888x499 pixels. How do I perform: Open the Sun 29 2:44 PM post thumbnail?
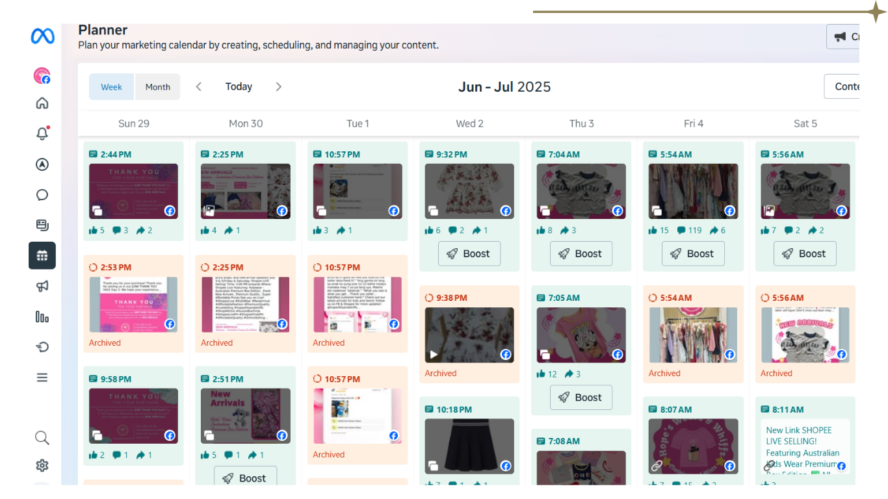point(133,191)
